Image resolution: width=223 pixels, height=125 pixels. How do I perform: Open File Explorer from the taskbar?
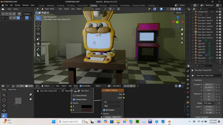(118, 122)
